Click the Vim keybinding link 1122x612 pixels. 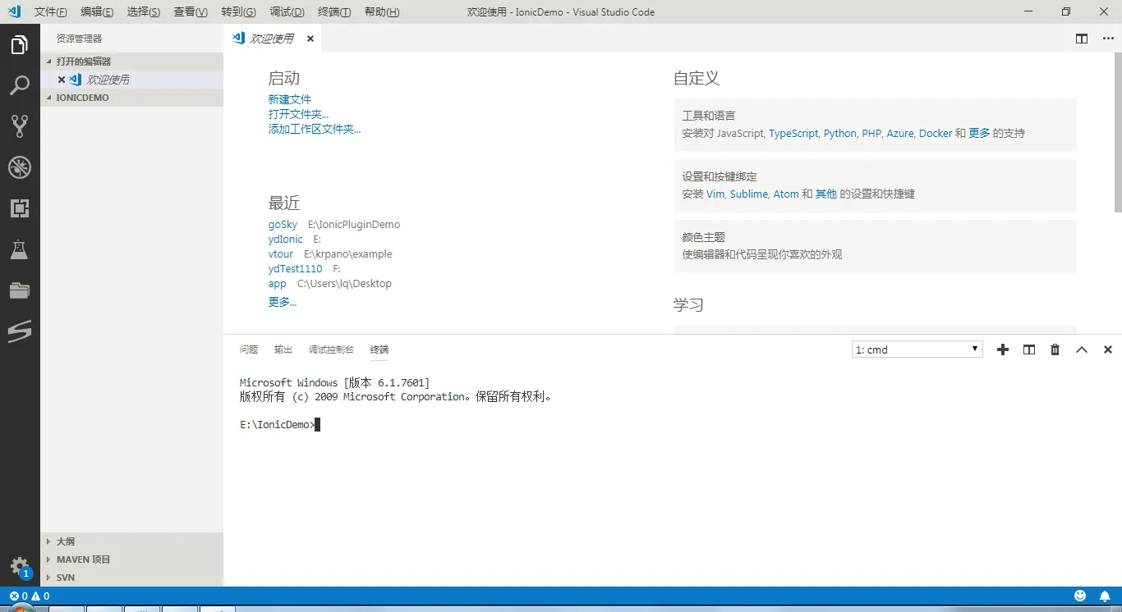click(715, 194)
